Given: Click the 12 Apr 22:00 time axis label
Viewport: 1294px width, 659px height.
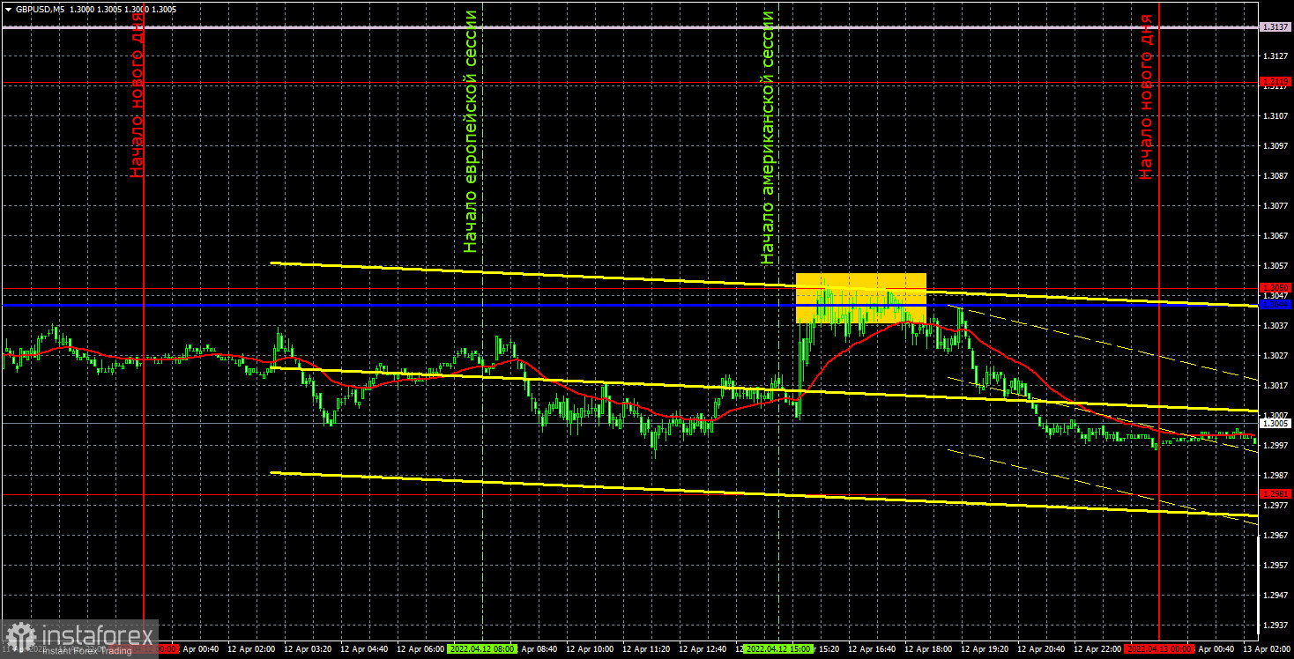Looking at the screenshot, I should tap(1097, 648).
